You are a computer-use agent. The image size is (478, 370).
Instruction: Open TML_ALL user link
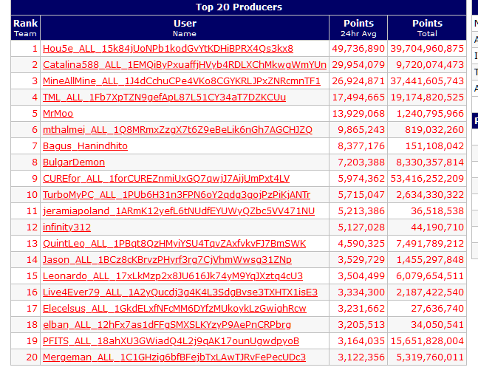[164, 97]
